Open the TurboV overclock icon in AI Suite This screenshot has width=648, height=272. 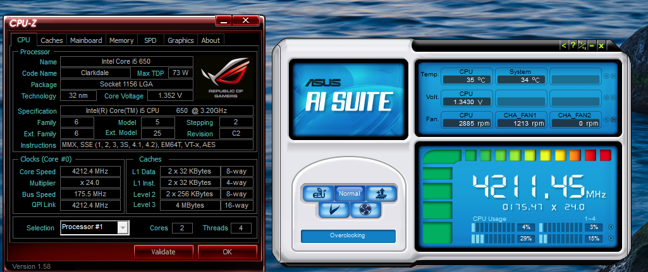click(x=381, y=192)
